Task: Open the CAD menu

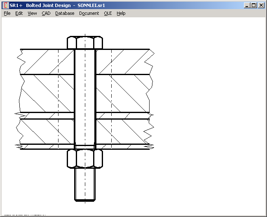Action: (x=46, y=13)
